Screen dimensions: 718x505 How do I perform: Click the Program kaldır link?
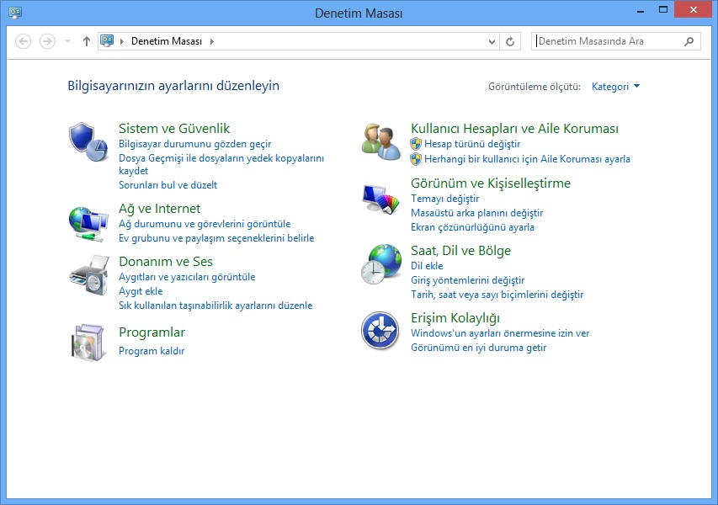152,351
